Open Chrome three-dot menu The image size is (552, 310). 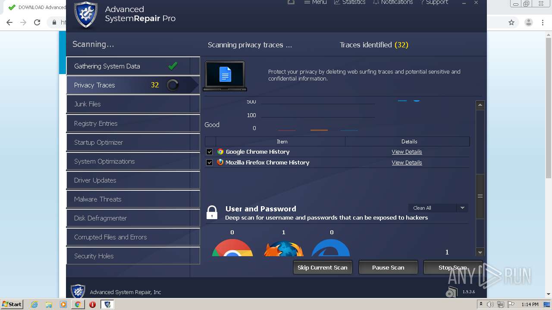pos(543,22)
